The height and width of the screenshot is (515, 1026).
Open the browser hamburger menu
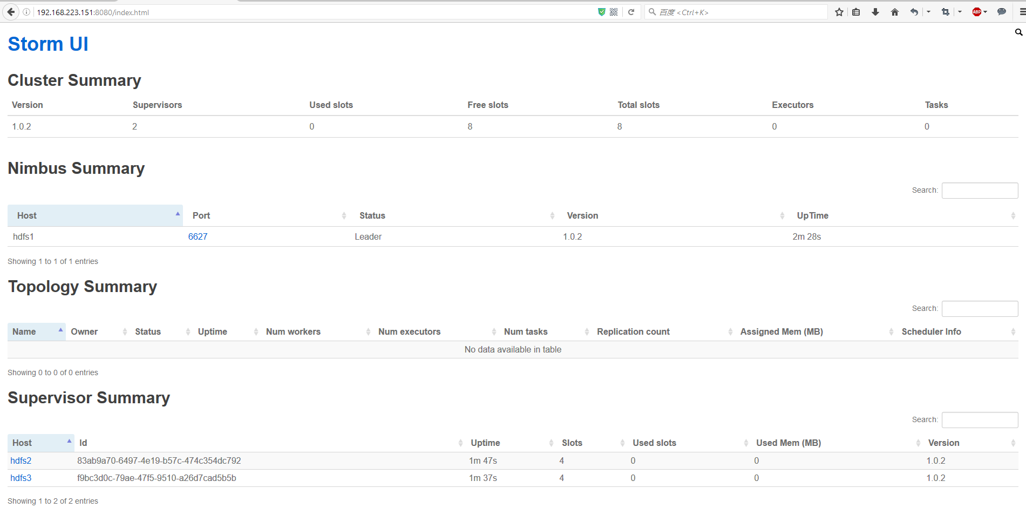coord(1022,12)
